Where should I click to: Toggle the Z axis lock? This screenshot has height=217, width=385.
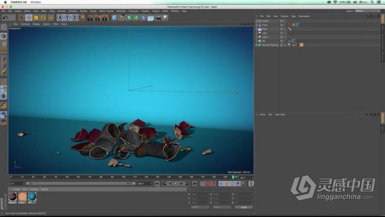coord(74,18)
